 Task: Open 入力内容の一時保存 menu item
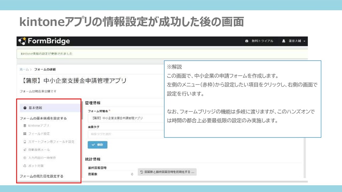pyautogui.click(x=42, y=158)
